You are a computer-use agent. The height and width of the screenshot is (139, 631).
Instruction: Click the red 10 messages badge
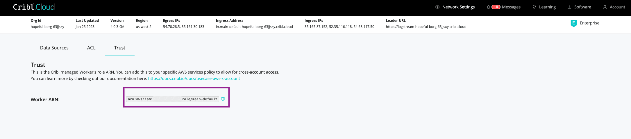496,7
